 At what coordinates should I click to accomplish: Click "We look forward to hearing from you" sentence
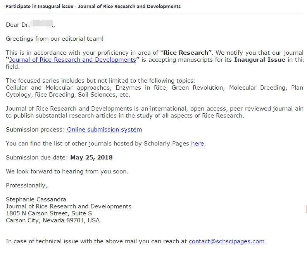click(67, 172)
